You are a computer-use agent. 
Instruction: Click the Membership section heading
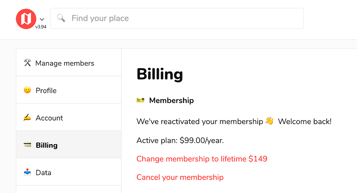tap(171, 101)
